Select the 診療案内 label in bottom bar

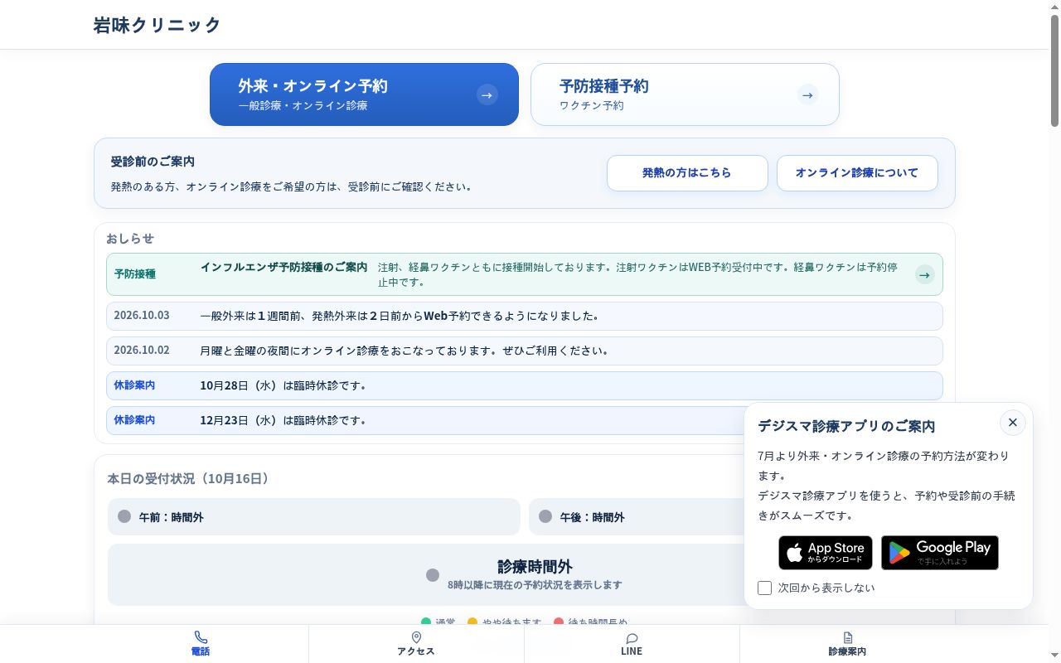pos(847,651)
